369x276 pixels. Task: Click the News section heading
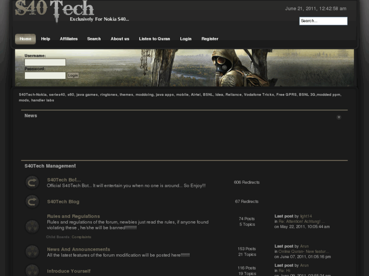click(31, 116)
